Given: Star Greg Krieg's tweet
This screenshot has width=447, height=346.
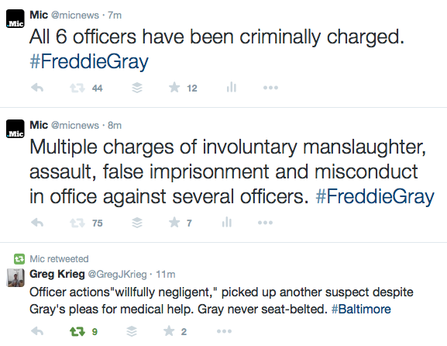Looking at the screenshot, I should click(169, 331).
